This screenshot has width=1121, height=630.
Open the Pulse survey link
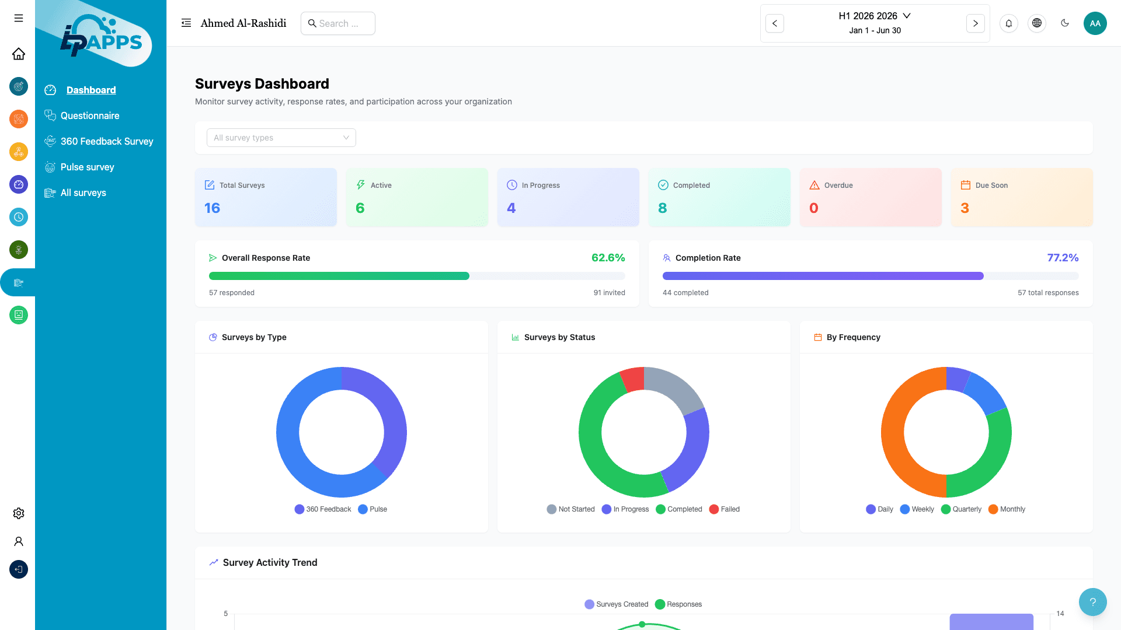(88, 167)
